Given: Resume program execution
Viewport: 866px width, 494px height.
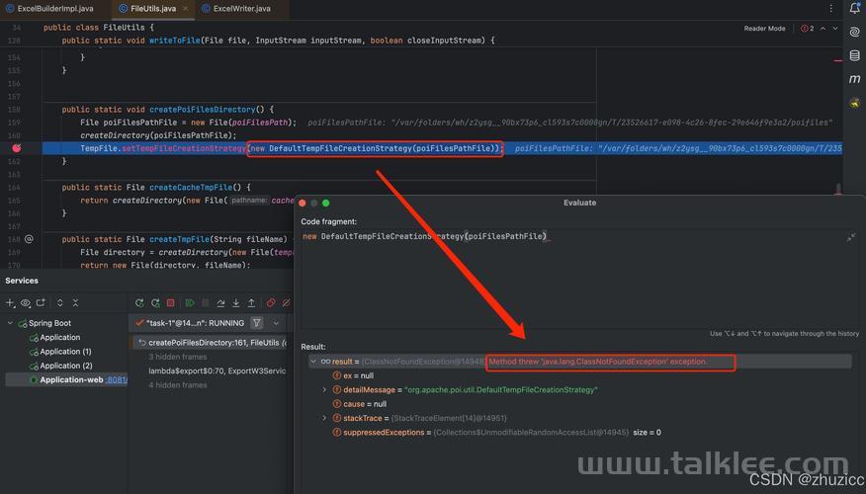Looking at the screenshot, I should (x=190, y=302).
